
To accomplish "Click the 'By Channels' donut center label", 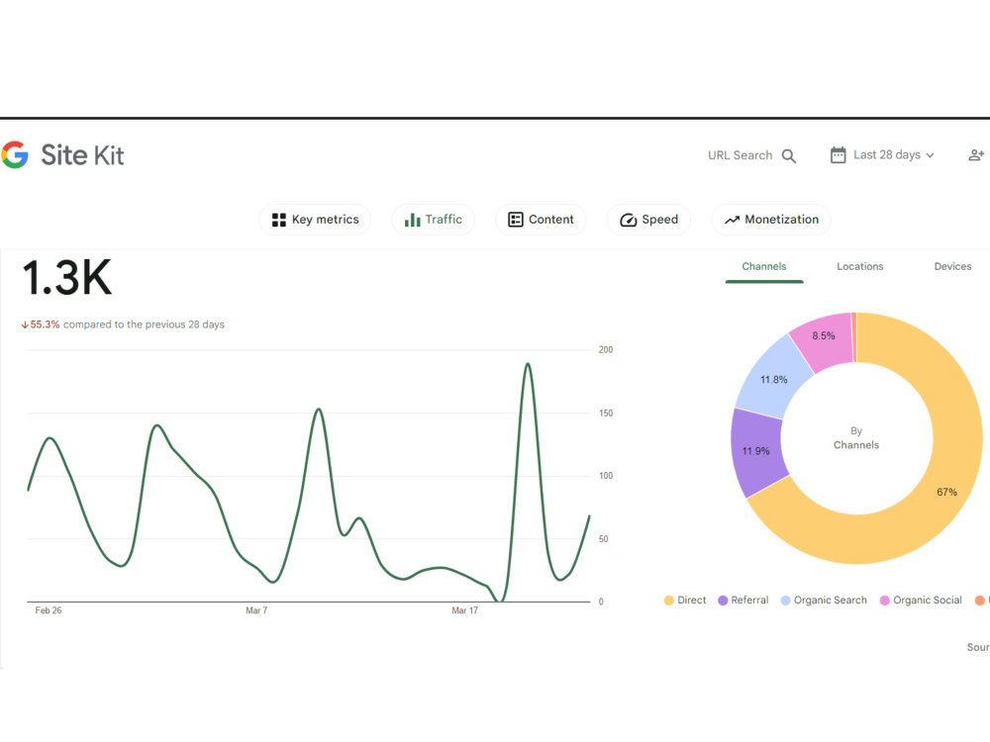I will (x=856, y=438).
